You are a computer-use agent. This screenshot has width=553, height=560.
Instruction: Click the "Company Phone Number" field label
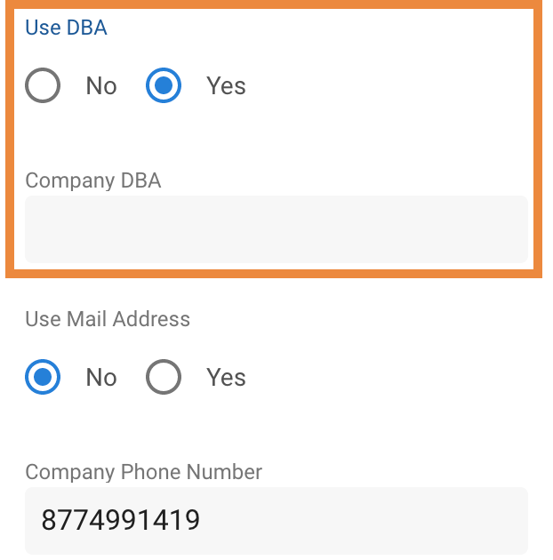tap(144, 472)
